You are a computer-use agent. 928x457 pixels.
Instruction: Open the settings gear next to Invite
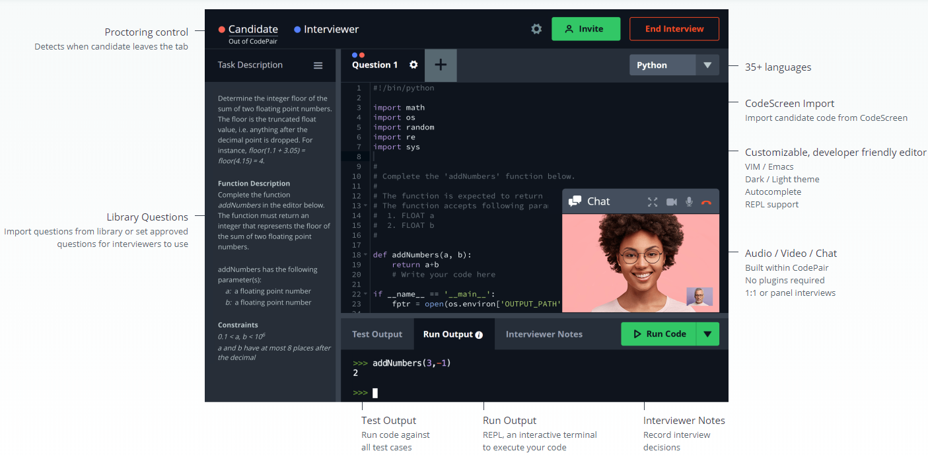[x=536, y=29]
